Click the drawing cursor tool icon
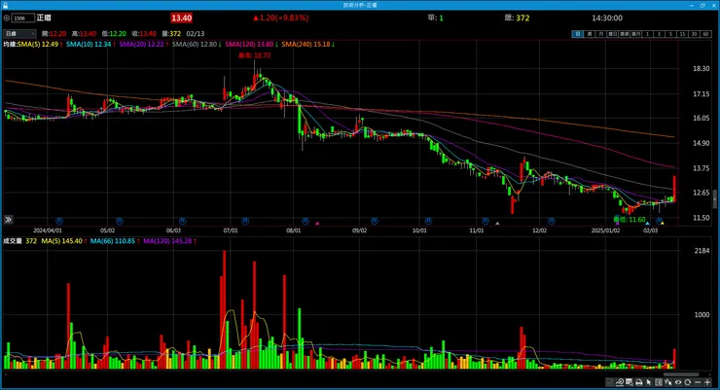 [x=668, y=382]
